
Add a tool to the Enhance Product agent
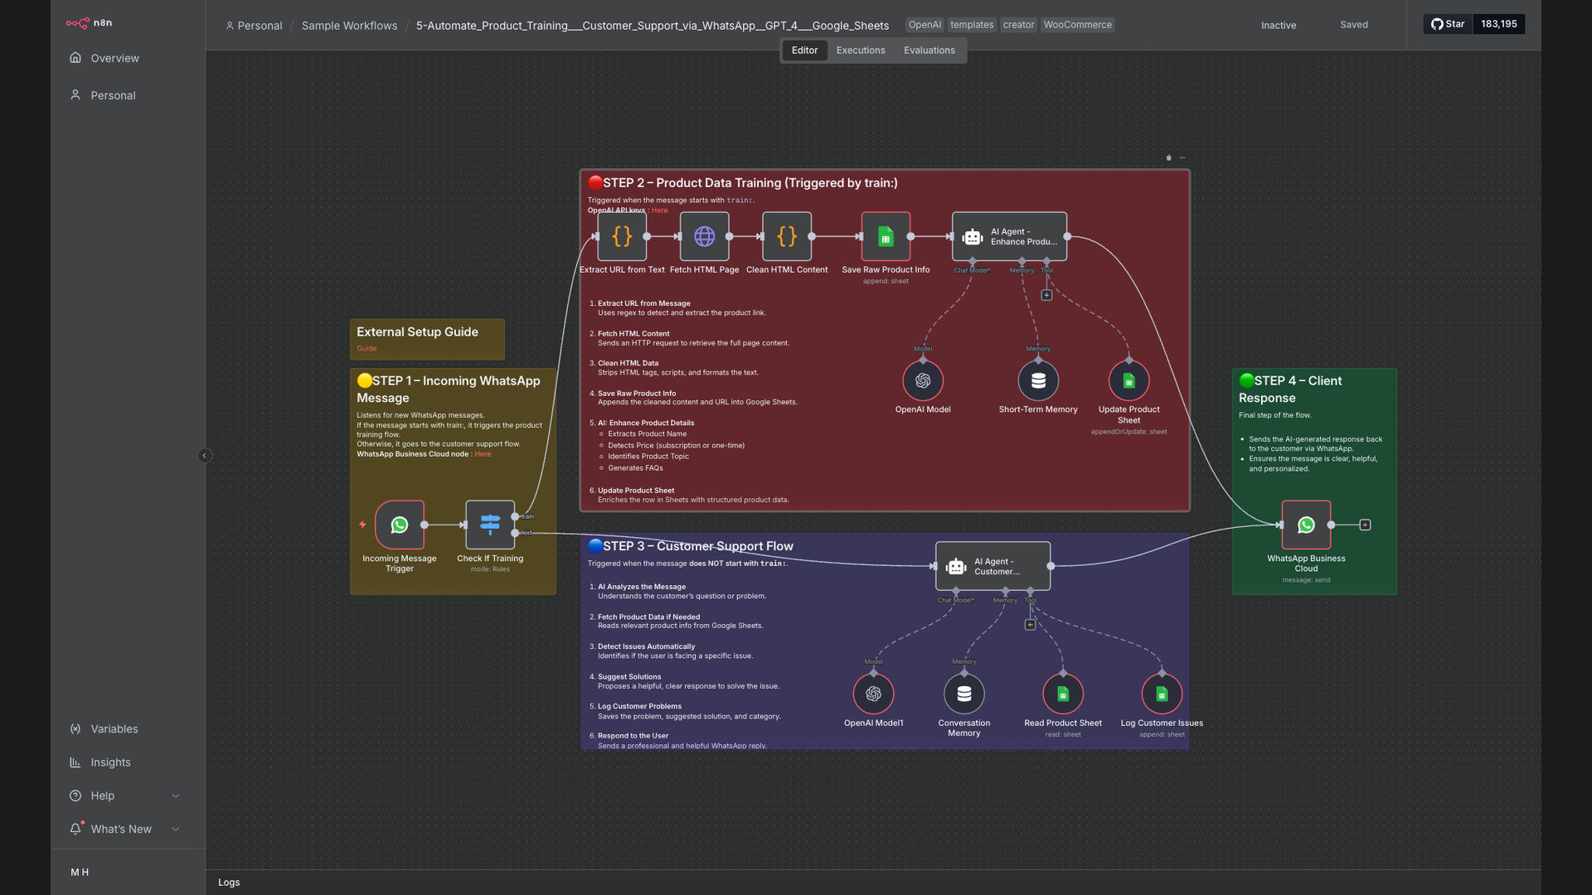(x=1046, y=295)
